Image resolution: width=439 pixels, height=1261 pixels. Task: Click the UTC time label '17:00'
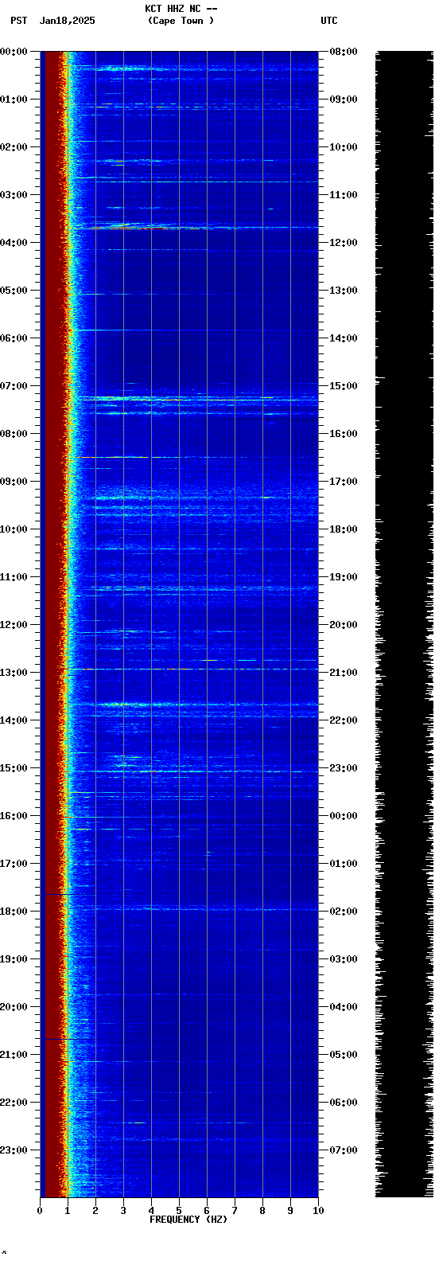click(343, 482)
